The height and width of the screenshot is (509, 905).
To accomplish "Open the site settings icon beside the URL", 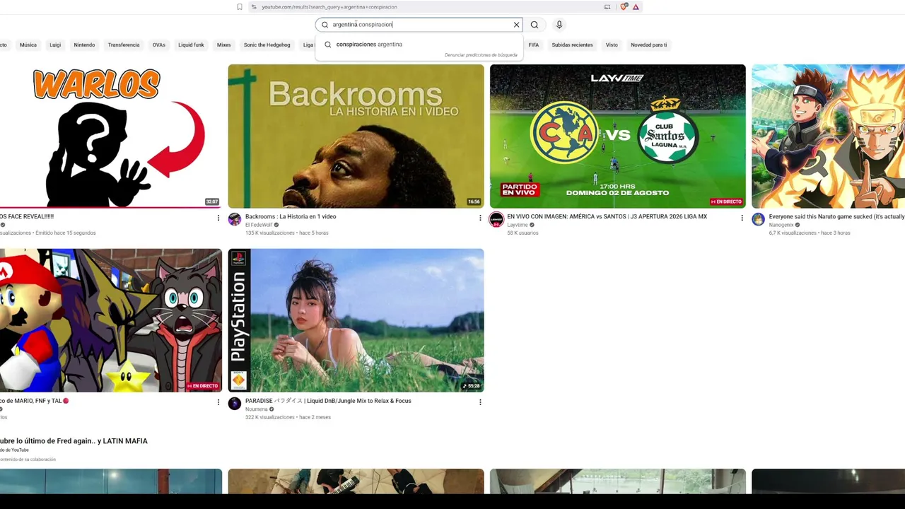I will point(254,7).
